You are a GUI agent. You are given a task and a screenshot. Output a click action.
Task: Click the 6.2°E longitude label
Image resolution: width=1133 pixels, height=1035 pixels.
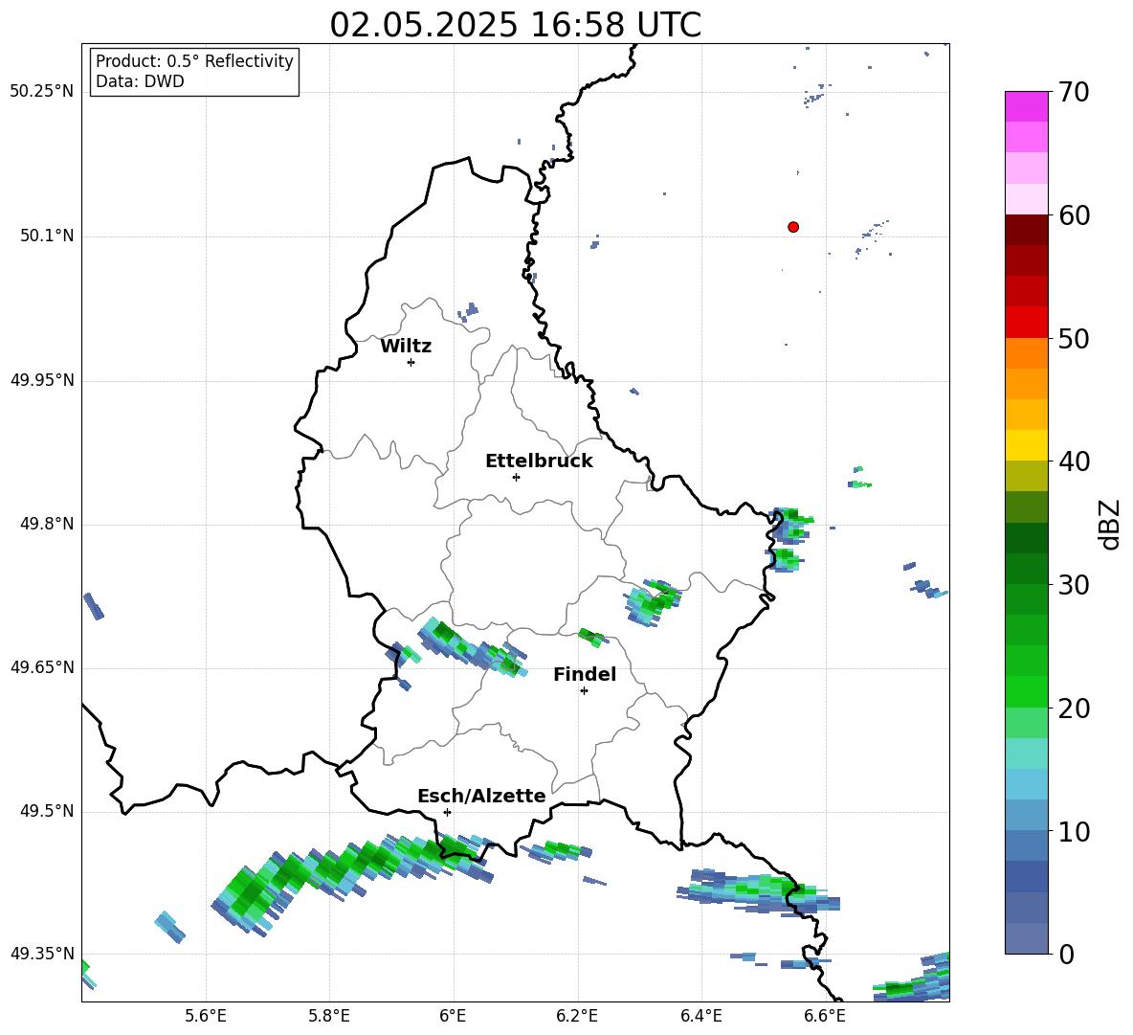click(x=577, y=1016)
